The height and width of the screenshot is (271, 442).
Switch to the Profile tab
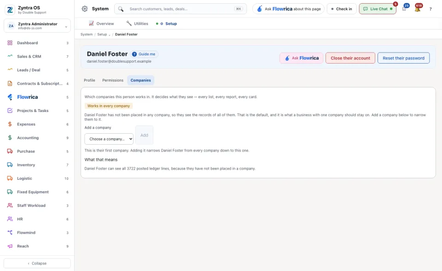coord(89,80)
